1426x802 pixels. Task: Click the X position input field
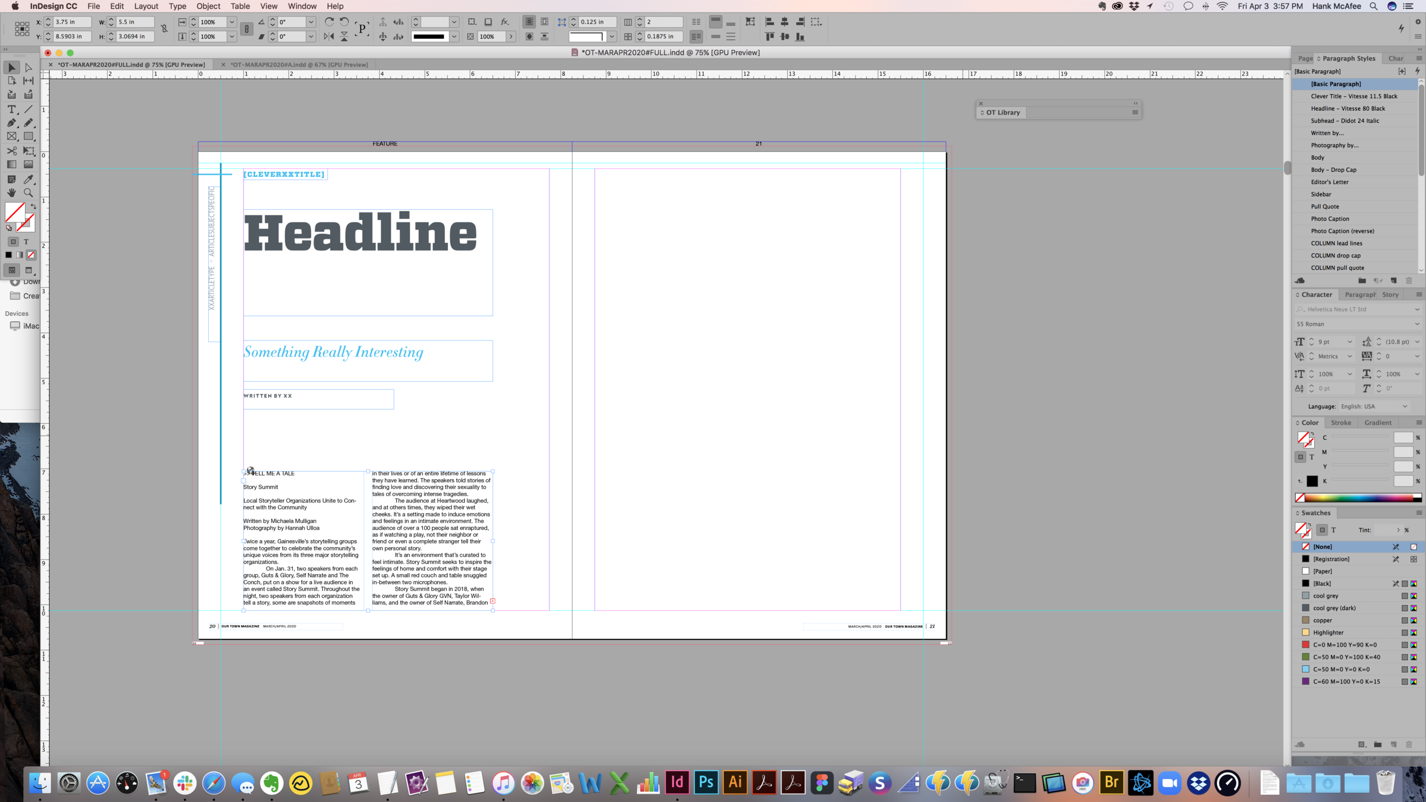(71, 22)
